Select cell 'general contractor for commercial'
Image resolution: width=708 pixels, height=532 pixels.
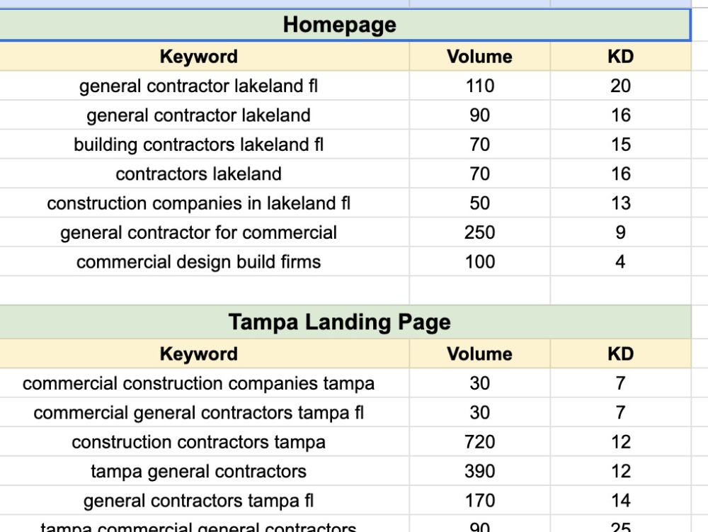pos(204,232)
